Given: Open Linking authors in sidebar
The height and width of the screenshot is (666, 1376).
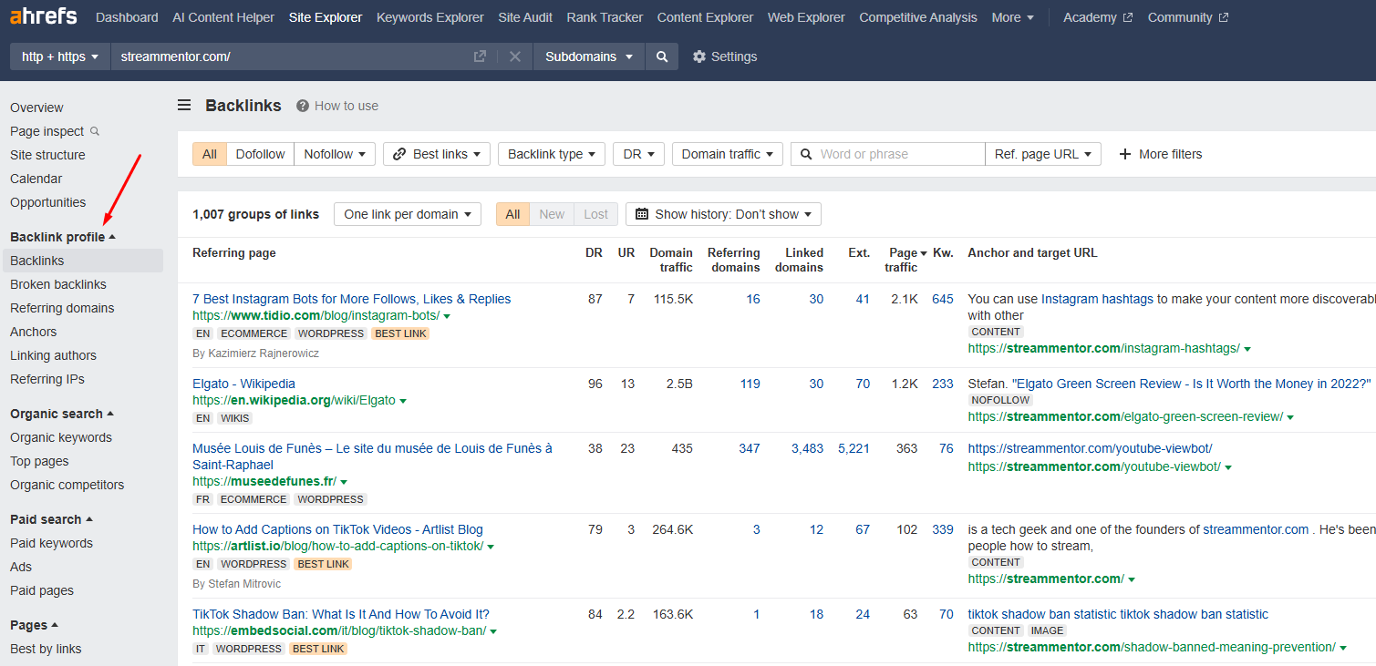Looking at the screenshot, I should tap(53, 355).
